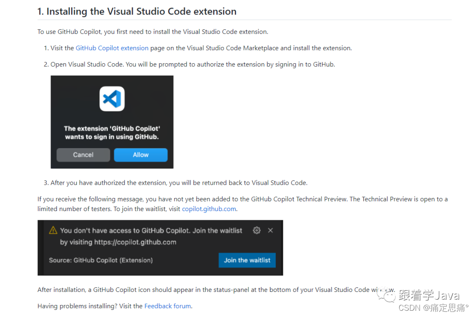The width and height of the screenshot is (475, 316).
Task: Click the Allow button in the sign-in dialog
Action: (x=140, y=155)
